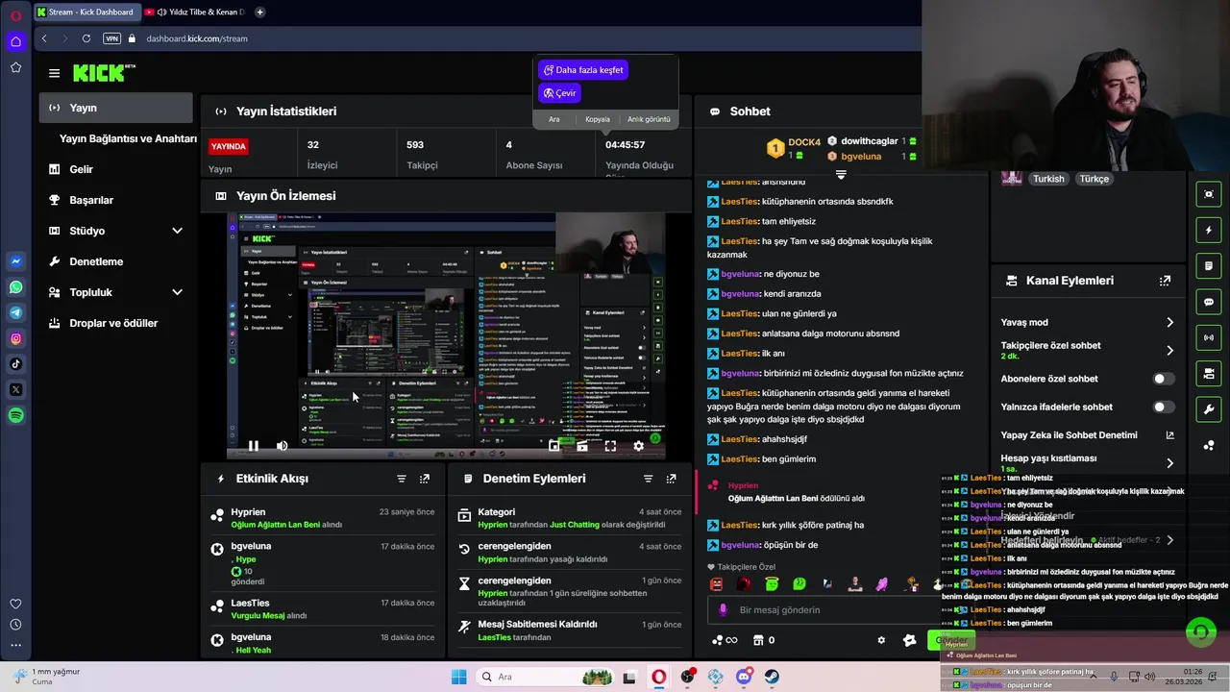Toggle Yalnızca ifadelerle sohbet switch
Viewport: 1230px width, 692px height.
[1163, 408]
